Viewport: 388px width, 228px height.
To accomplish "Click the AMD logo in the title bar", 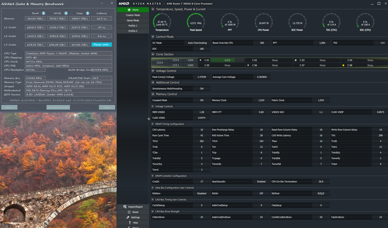I will tap(124, 4).
